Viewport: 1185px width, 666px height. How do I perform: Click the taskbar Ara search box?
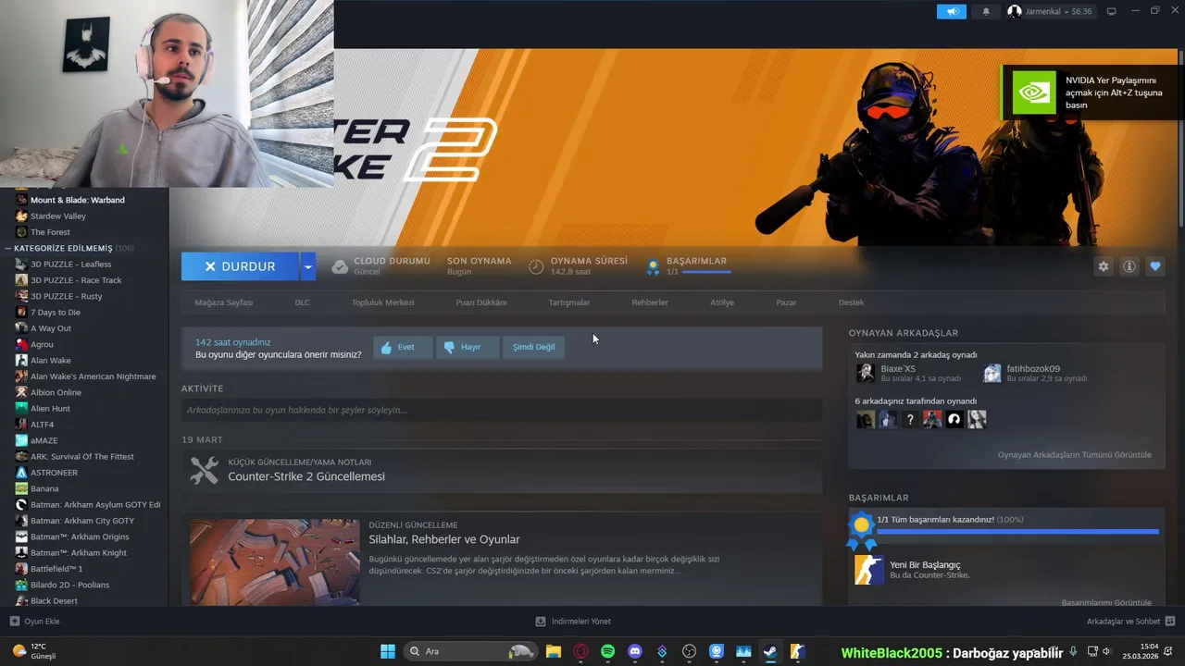pos(471,651)
